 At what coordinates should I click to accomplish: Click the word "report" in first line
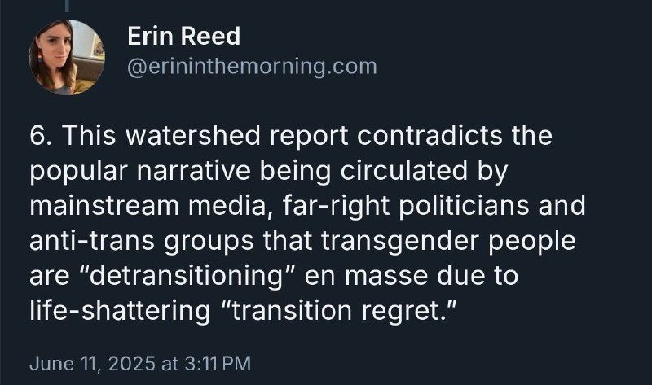tap(309, 136)
